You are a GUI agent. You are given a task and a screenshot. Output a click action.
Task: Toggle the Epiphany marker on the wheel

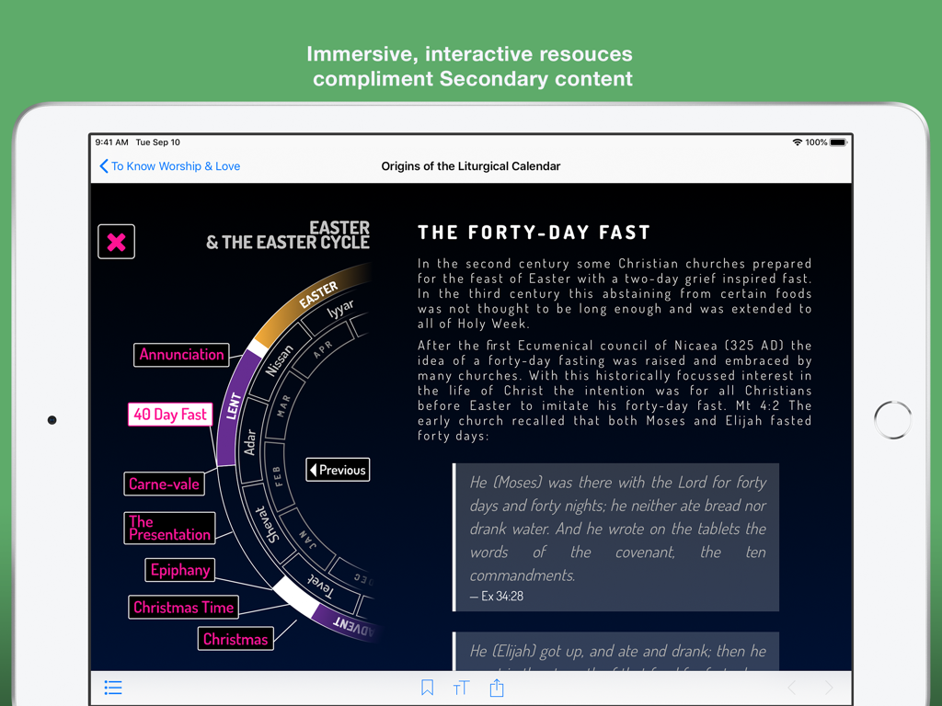[x=179, y=570]
